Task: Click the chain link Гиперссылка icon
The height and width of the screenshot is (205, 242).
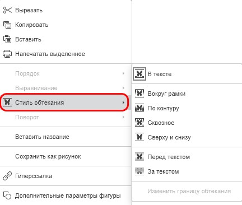Action: click(7, 176)
